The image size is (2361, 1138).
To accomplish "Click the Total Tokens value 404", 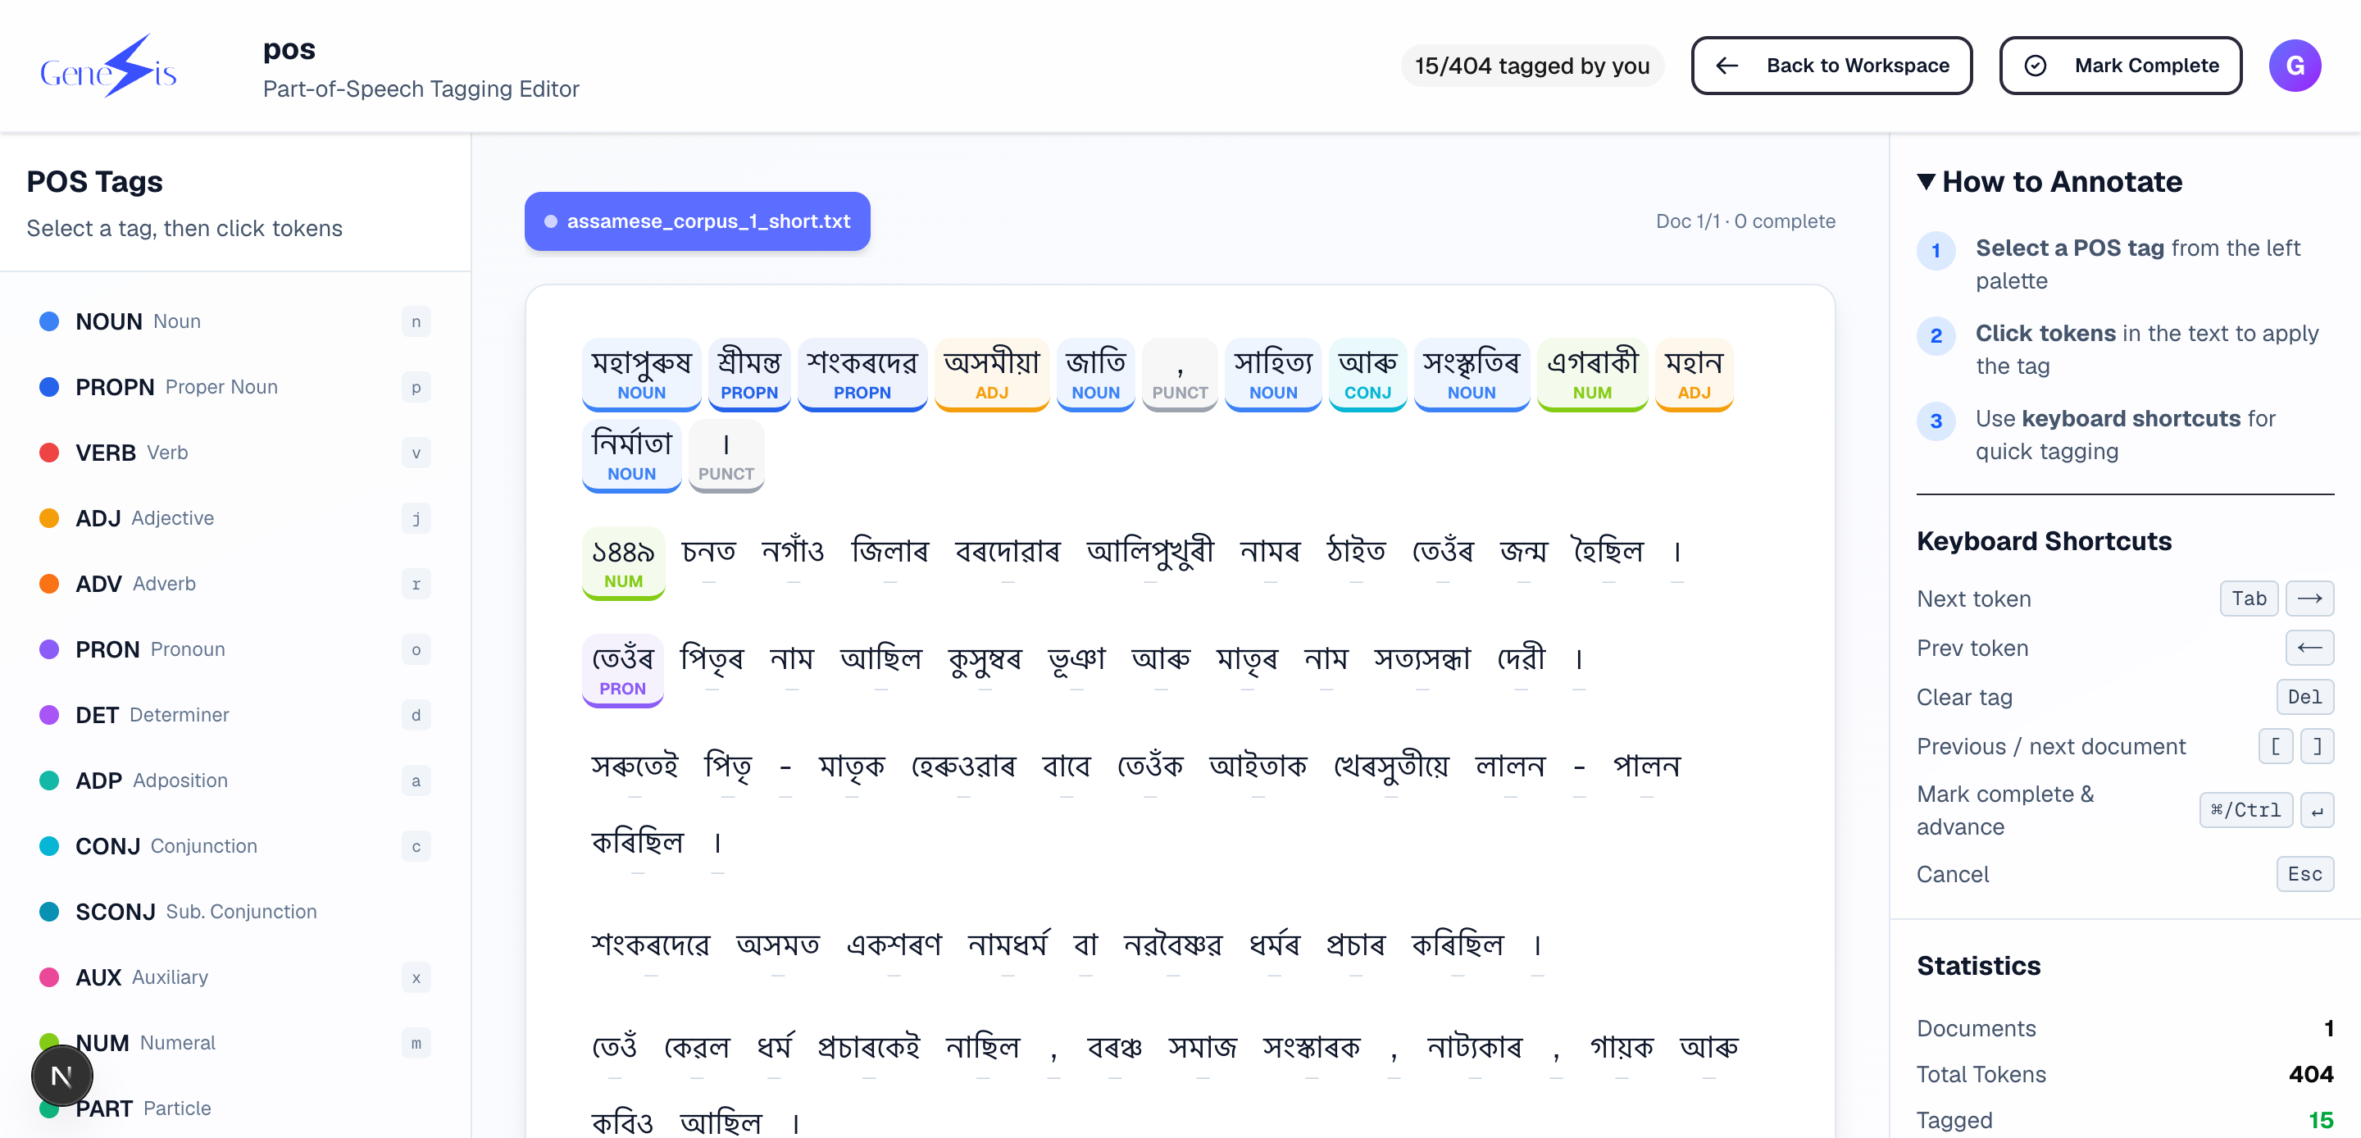I will pyautogui.click(x=2311, y=1074).
